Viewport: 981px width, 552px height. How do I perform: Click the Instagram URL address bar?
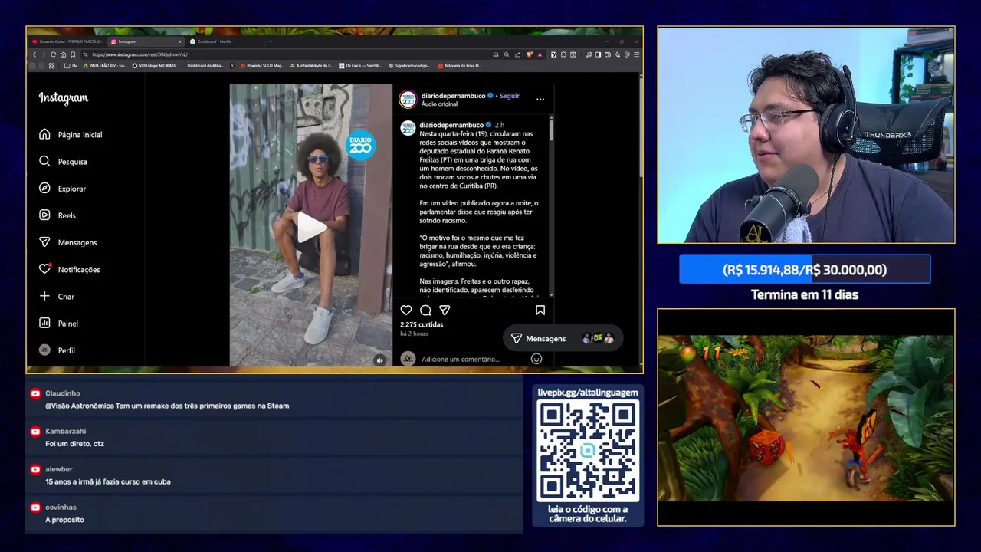tap(287, 54)
